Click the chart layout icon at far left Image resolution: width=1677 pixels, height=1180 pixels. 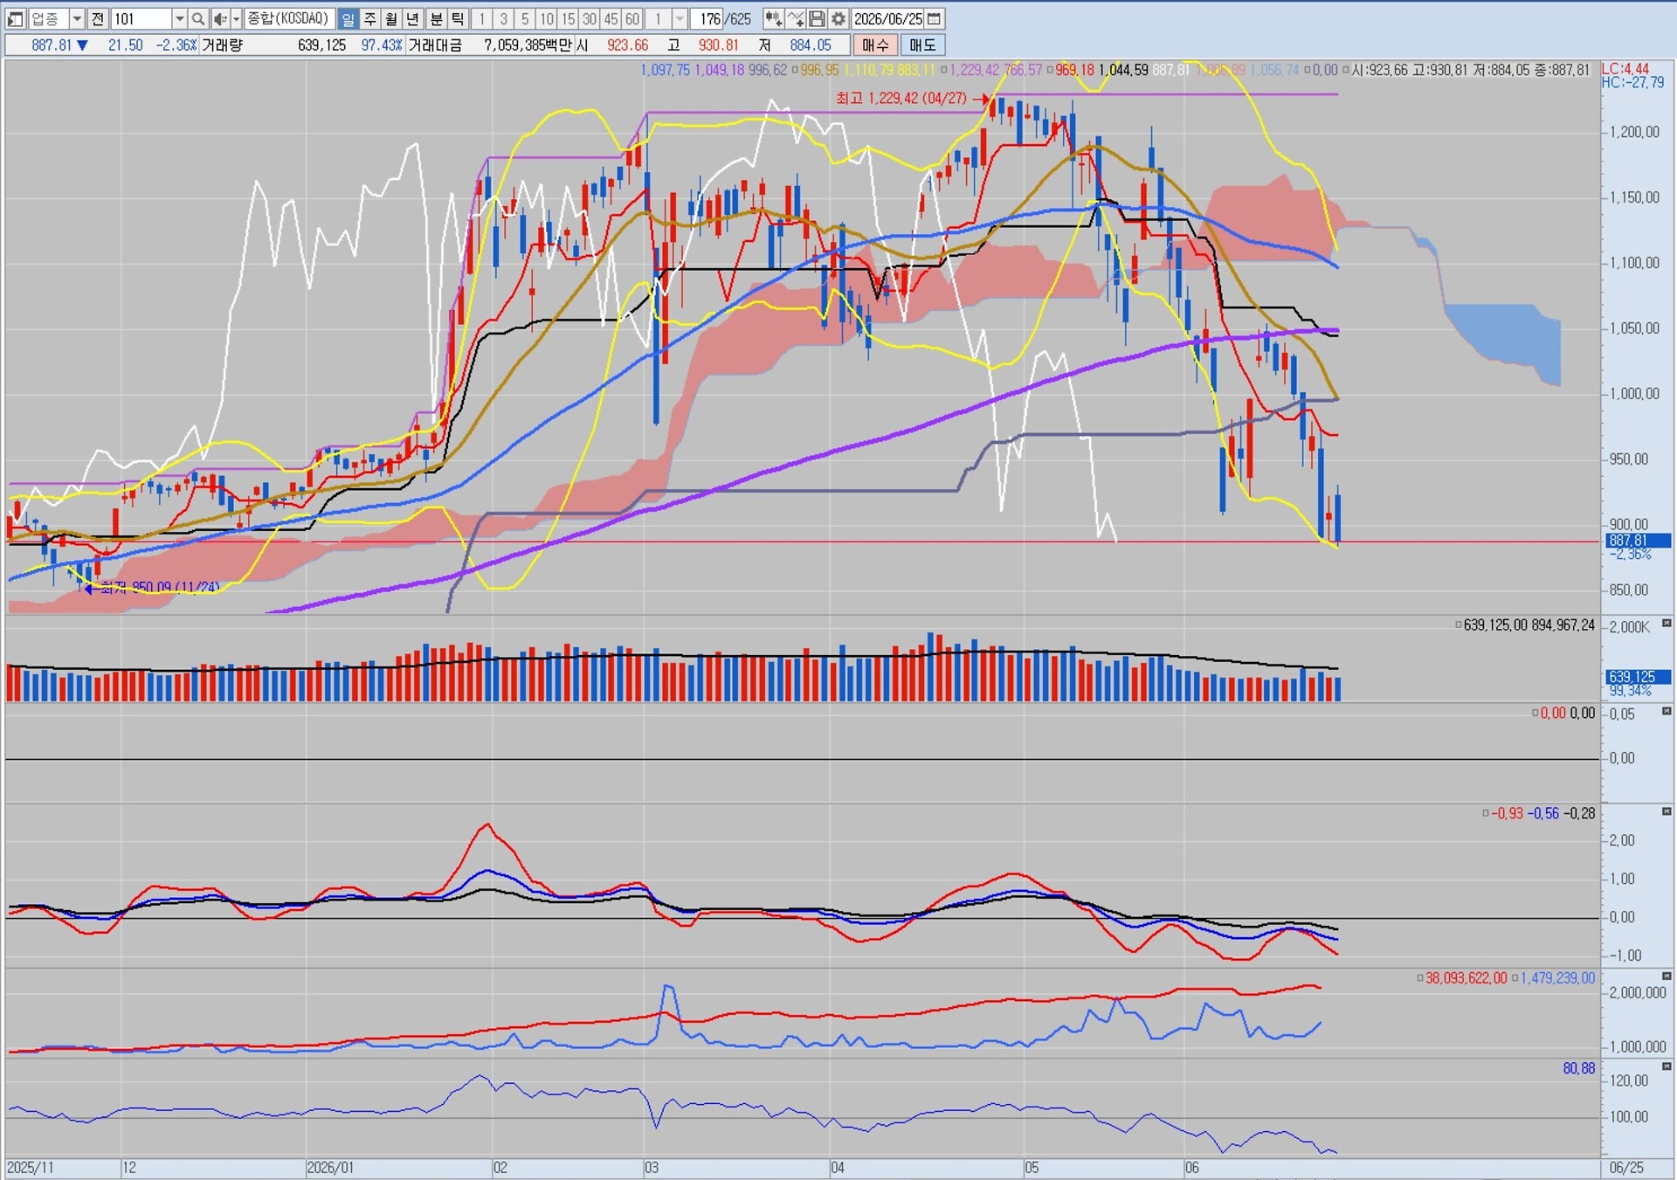tap(15, 18)
